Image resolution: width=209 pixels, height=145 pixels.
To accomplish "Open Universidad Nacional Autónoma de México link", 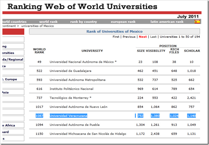I will [x=82, y=62].
